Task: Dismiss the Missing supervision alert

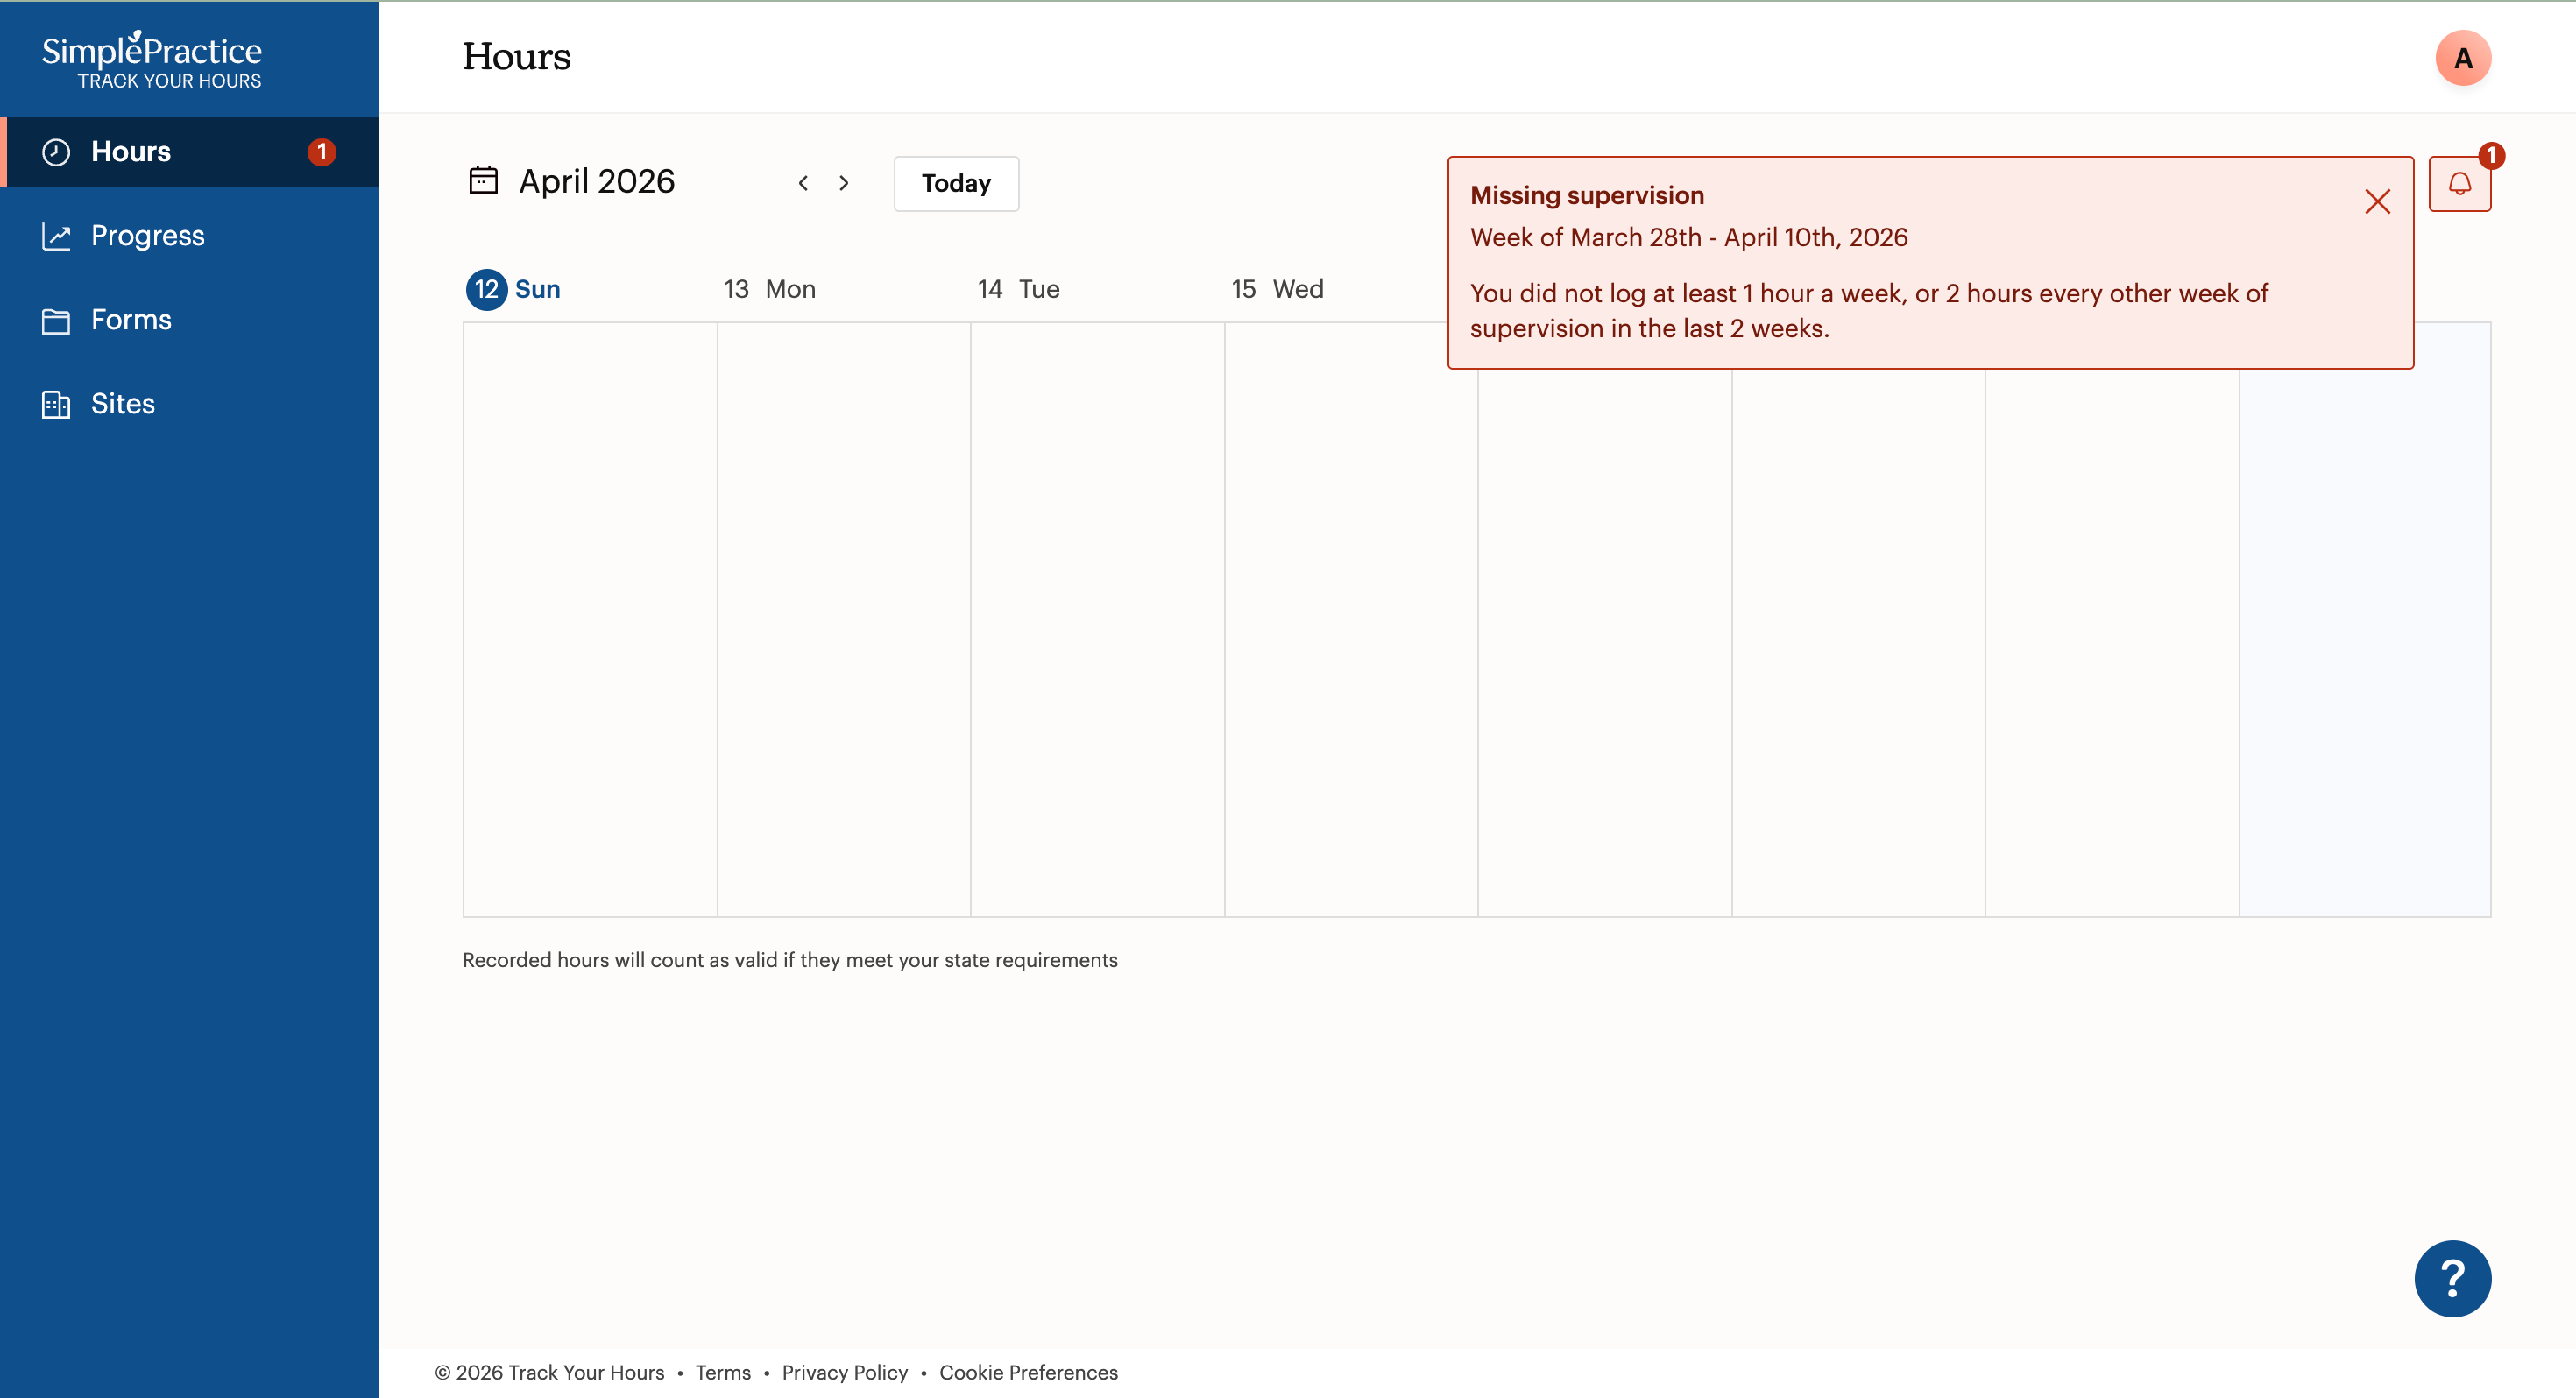Action: tap(2377, 201)
